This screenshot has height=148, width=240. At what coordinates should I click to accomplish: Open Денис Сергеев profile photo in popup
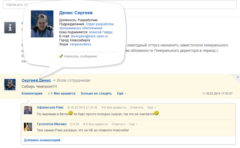point(42,24)
